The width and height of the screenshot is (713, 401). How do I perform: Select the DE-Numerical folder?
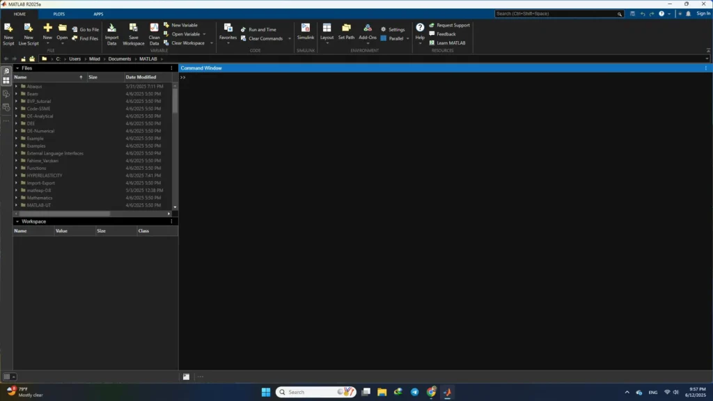40,131
